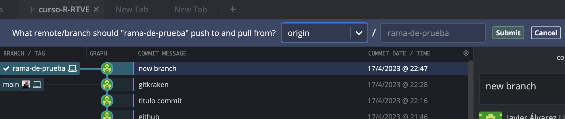Click the graph column settings gear icon

[x=466, y=53]
